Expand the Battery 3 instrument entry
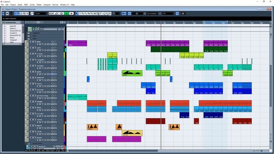The height and width of the screenshot is (154, 274). [x=5, y=29]
